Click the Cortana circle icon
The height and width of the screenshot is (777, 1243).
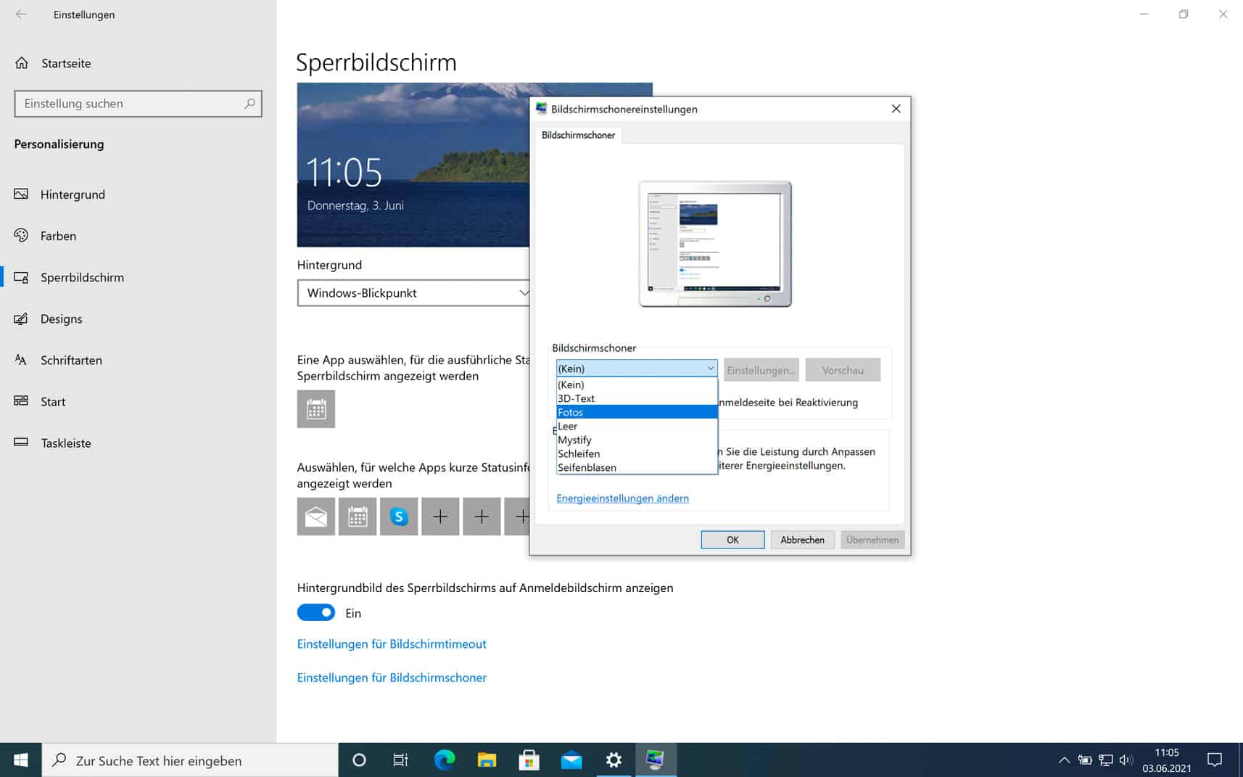click(359, 760)
